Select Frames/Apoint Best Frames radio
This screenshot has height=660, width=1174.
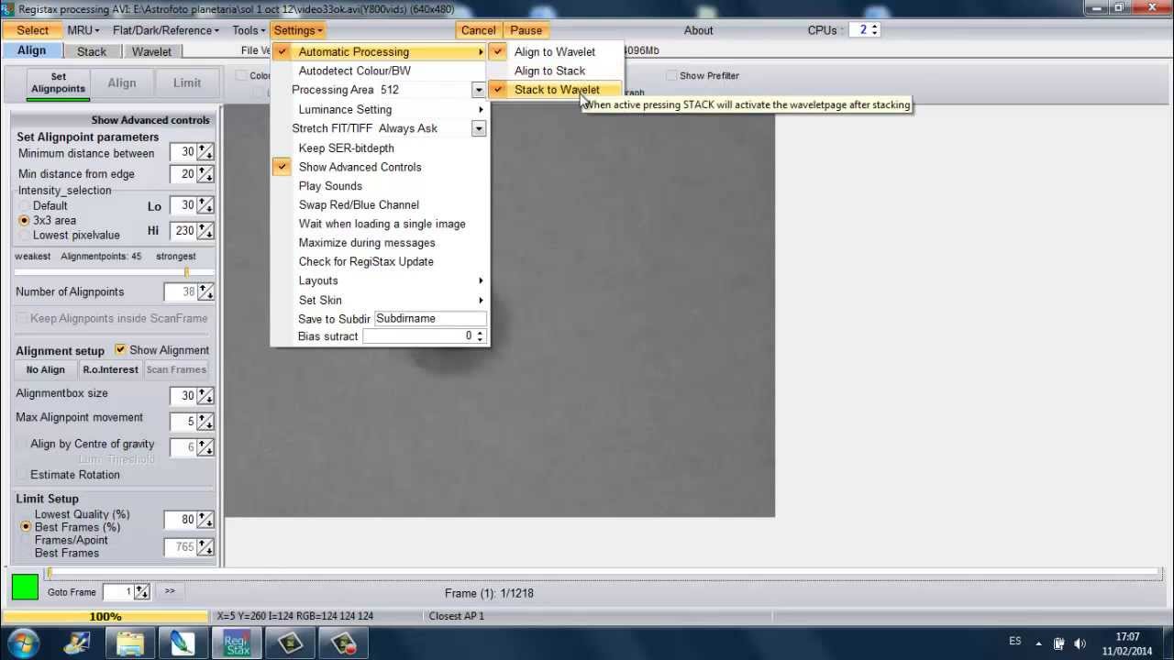(x=26, y=540)
